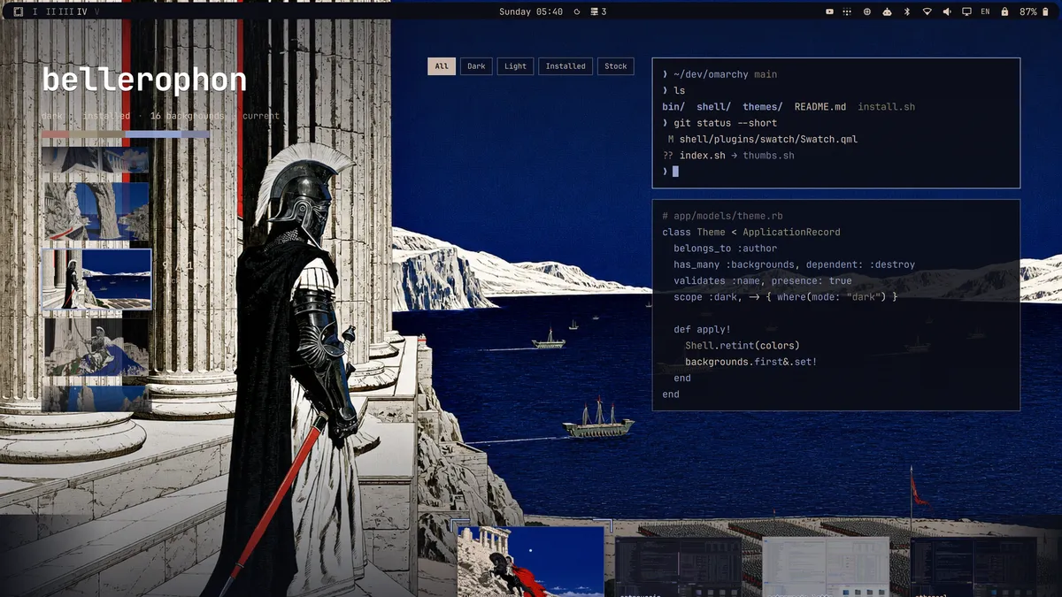Open the robot assistant icon in tray
This screenshot has height=597, width=1062.
pyautogui.click(x=887, y=11)
